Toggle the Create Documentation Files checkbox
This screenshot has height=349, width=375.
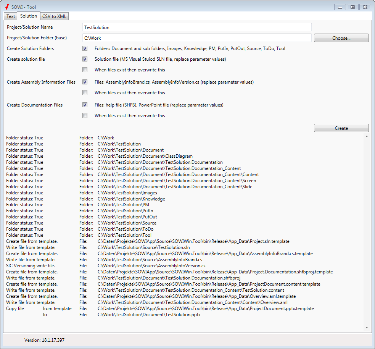(85, 105)
